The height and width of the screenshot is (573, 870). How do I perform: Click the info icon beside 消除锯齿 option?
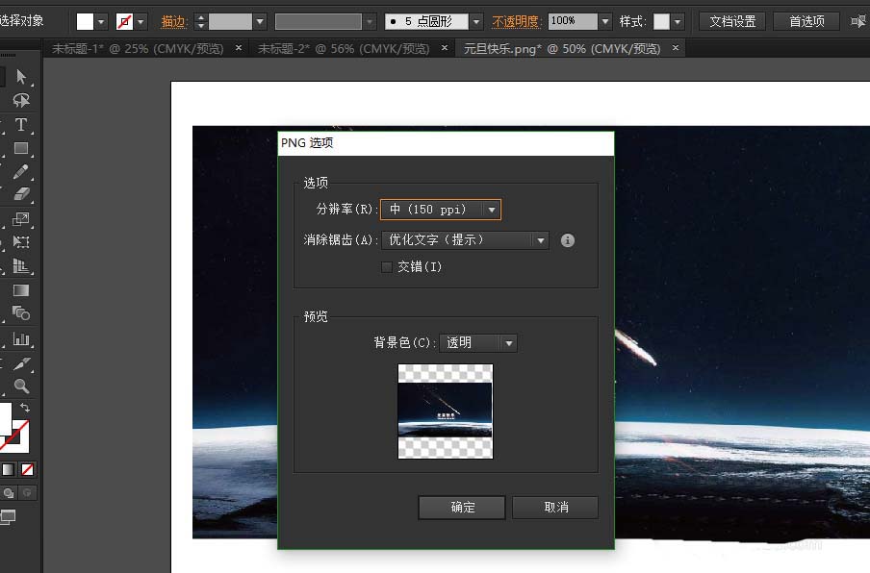pyautogui.click(x=567, y=240)
